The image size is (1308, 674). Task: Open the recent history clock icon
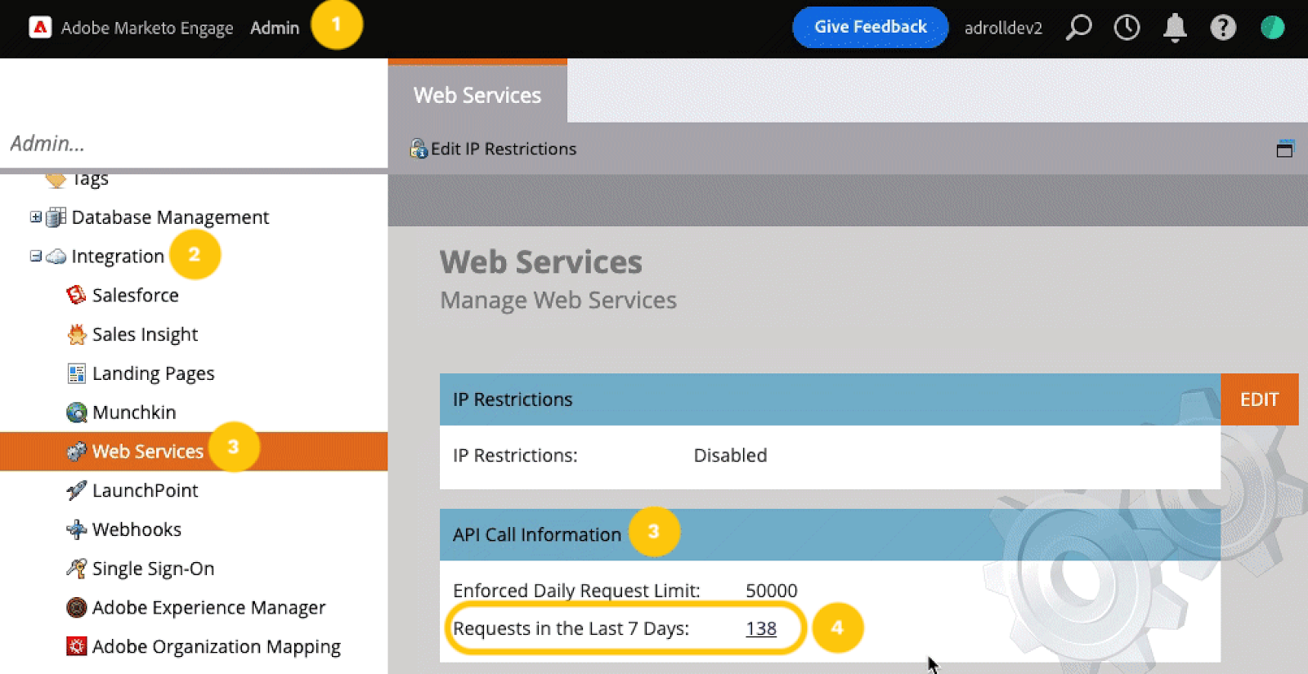click(1127, 28)
